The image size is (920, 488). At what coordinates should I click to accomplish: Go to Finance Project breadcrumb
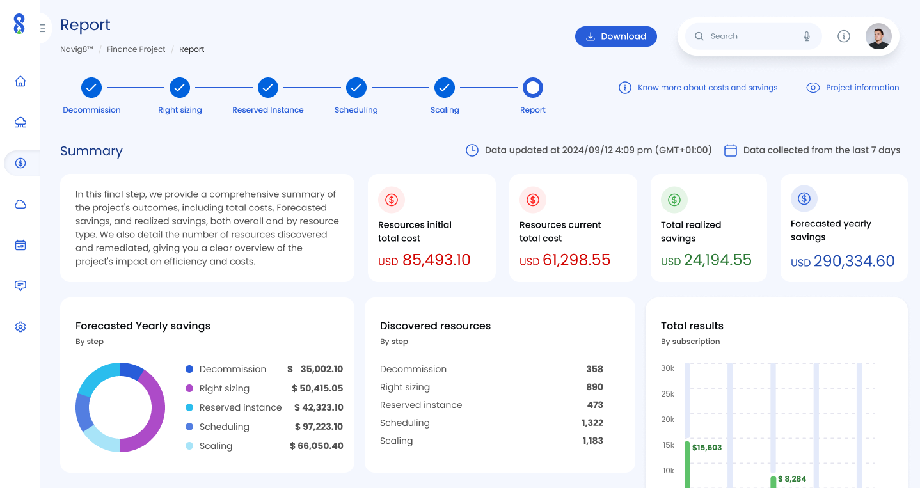[136, 49]
